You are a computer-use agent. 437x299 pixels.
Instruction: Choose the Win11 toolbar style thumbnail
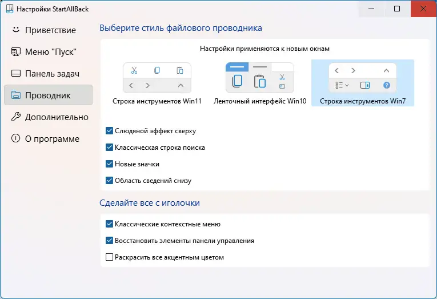[x=157, y=78]
